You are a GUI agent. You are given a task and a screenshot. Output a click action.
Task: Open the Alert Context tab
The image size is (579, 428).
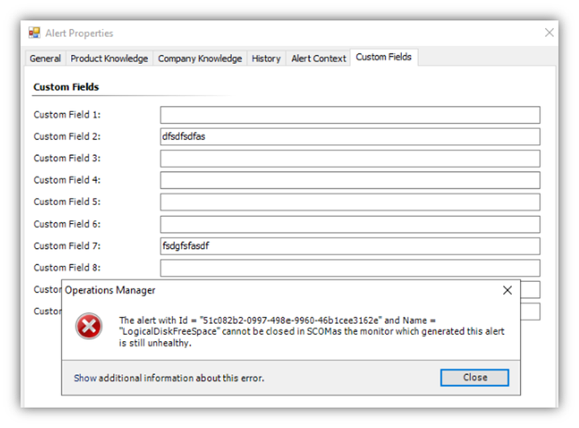(x=319, y=58)
